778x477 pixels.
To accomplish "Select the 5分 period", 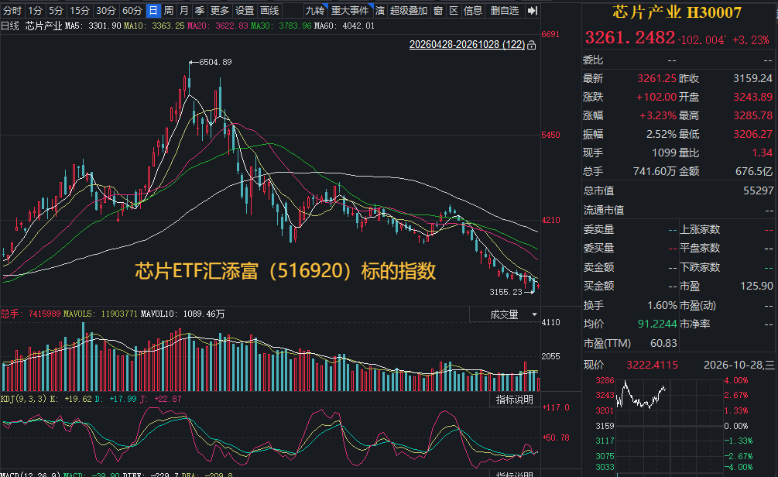I will click(56, 10).
